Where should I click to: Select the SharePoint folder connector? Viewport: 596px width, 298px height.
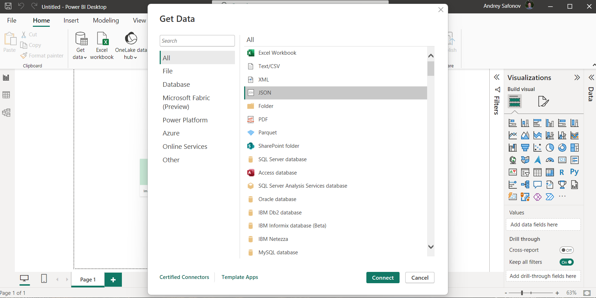tap(336, 146)
